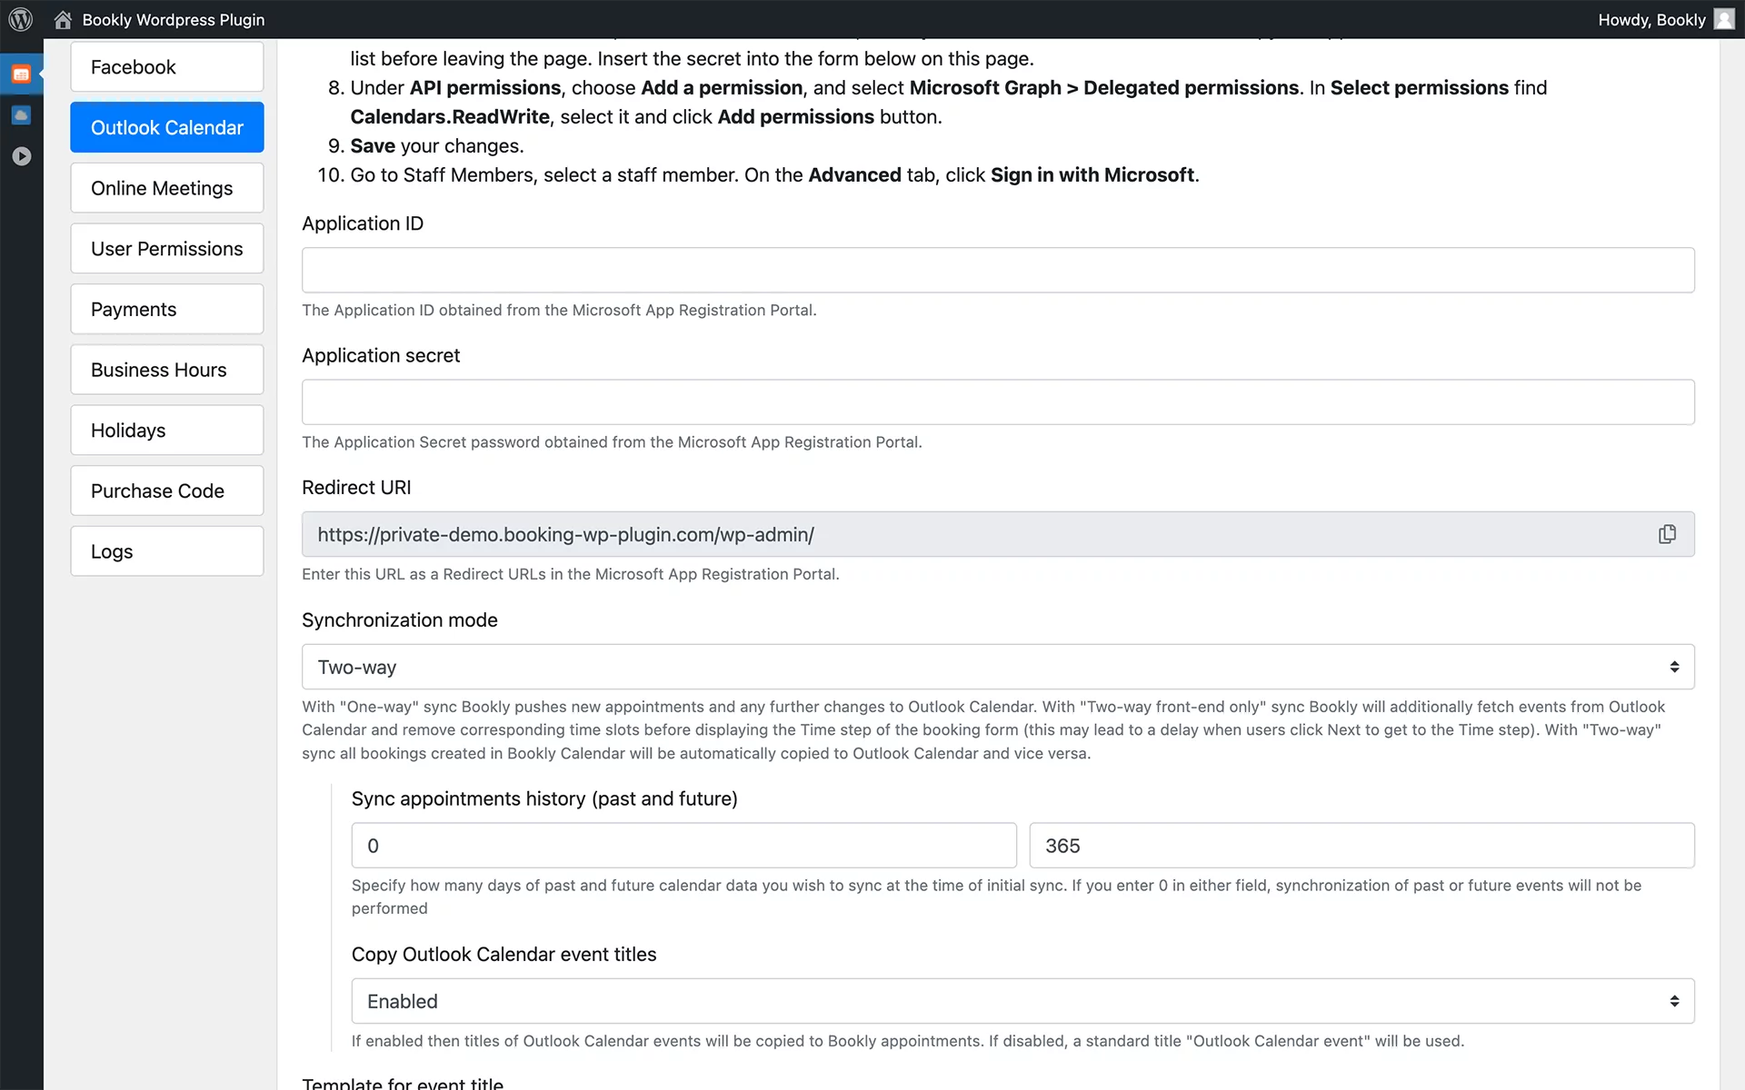Click the home icon beside Bookly Wordpress Plugin
The image size is (1745, 1090).
[x=63, y=19]
